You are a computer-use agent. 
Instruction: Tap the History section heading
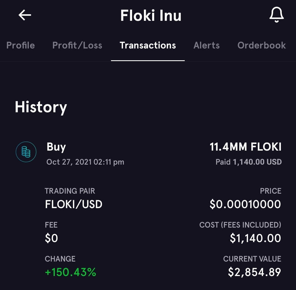tap(41, 107)
